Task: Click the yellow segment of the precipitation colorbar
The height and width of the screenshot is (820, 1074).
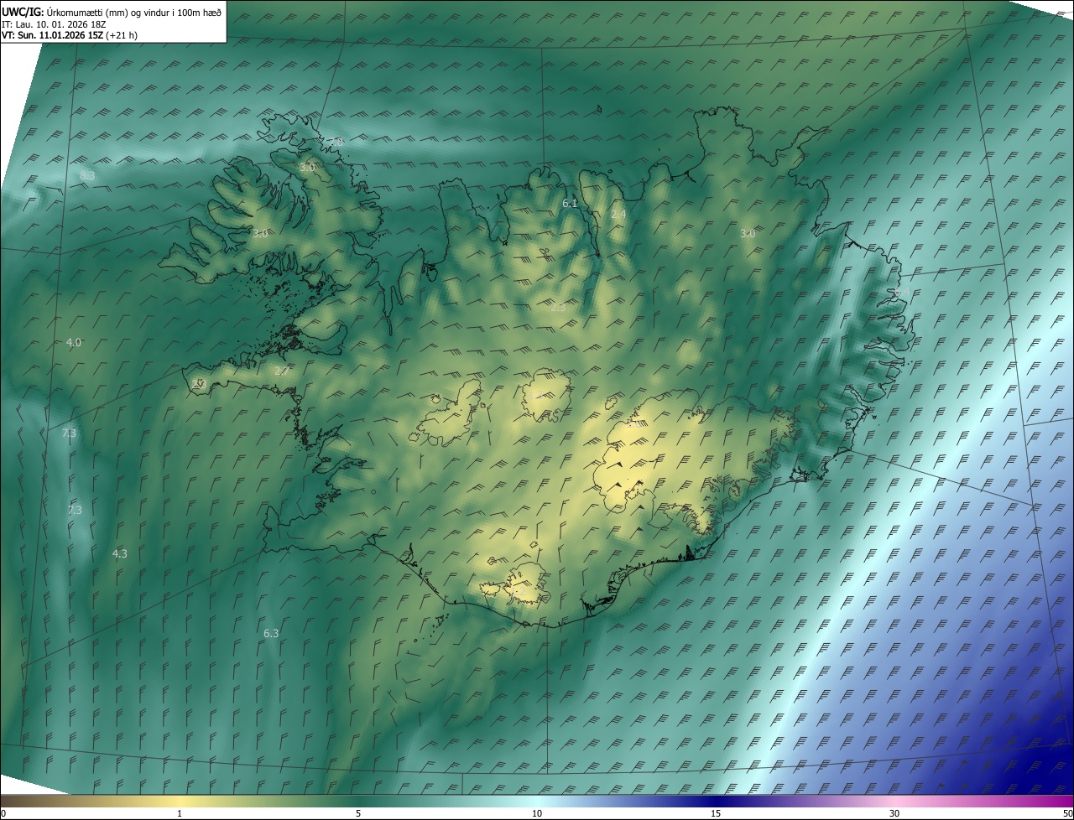Action: click(x=180, y=801)
